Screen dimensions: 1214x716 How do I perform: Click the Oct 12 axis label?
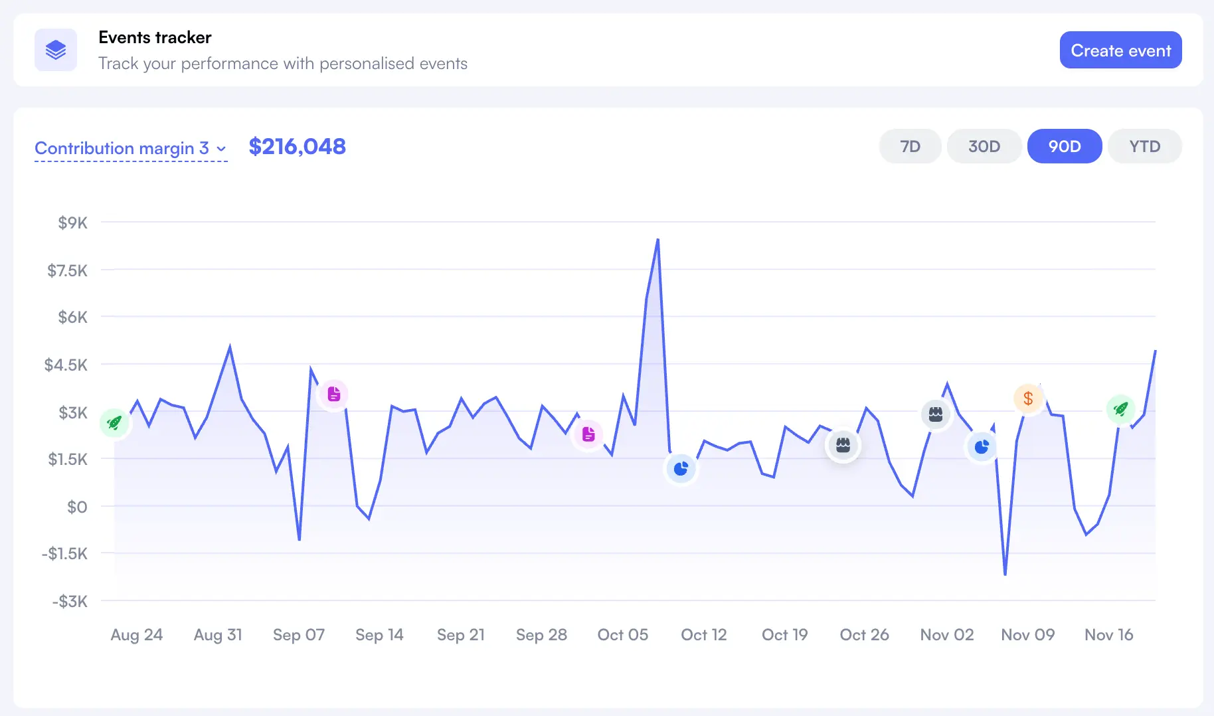coord(703,635)
